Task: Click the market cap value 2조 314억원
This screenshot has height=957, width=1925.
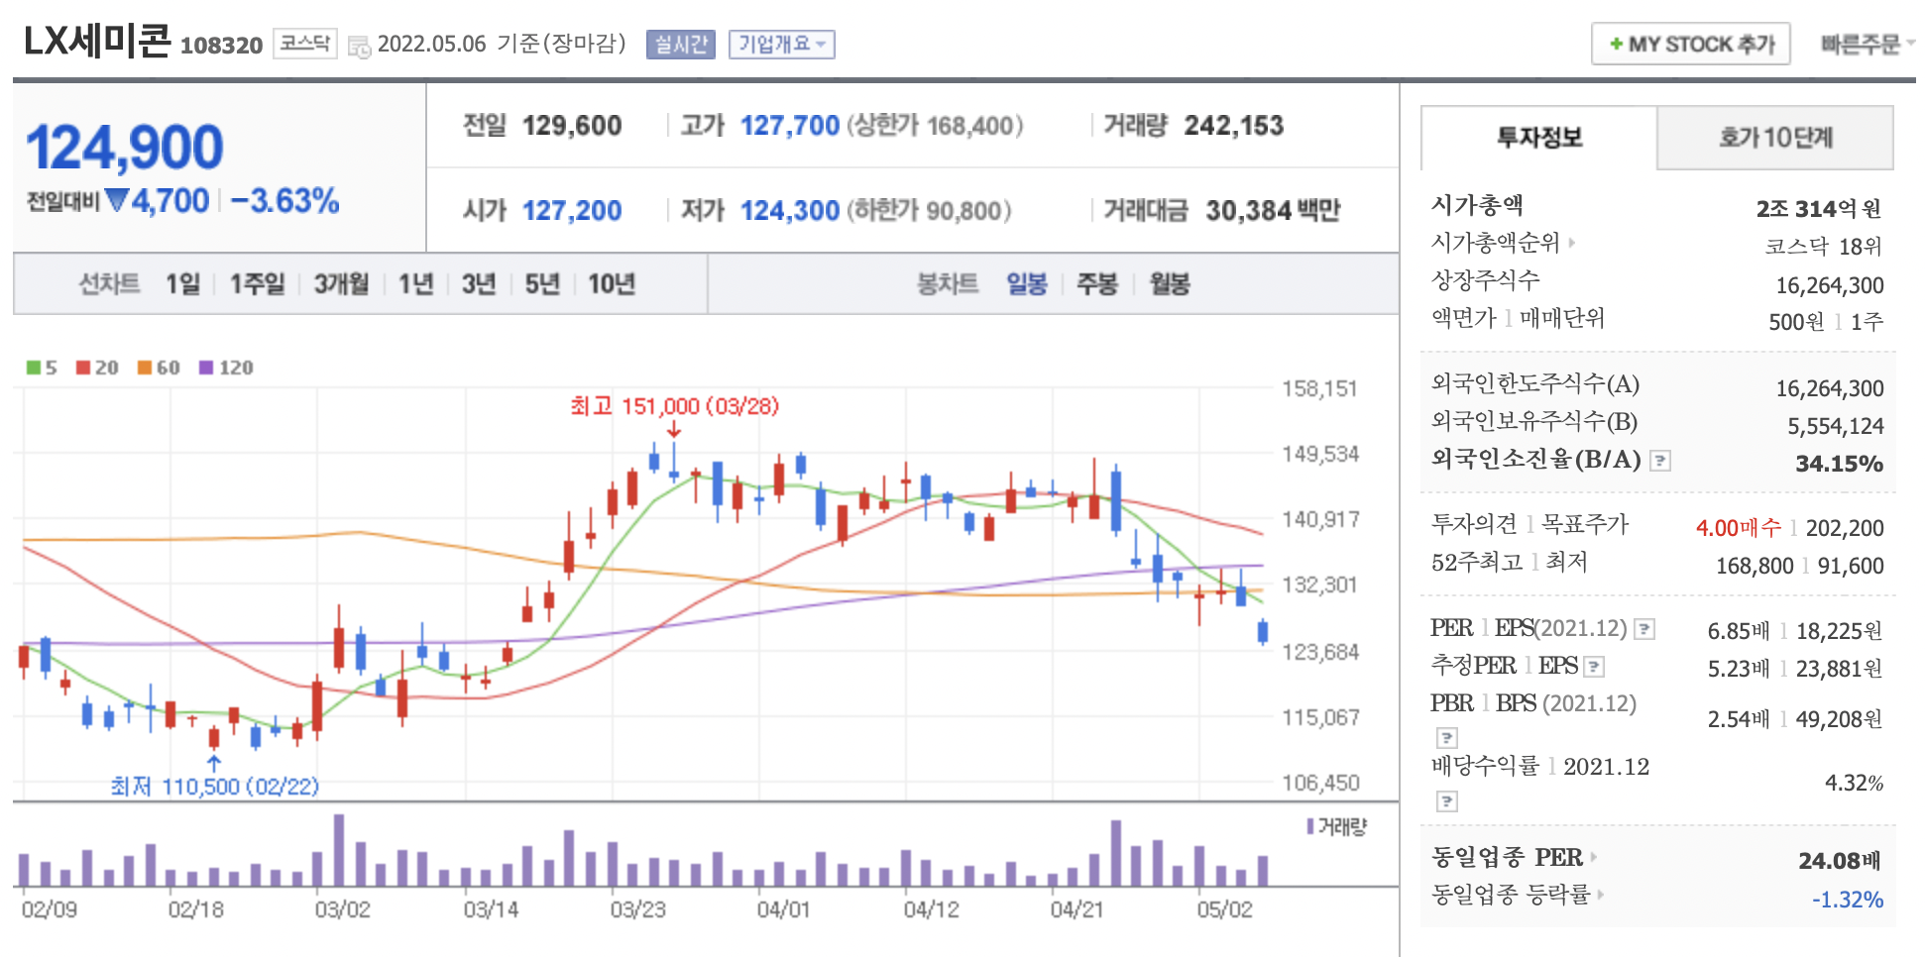Action: pyautogui.click(x=1819, y=209)
